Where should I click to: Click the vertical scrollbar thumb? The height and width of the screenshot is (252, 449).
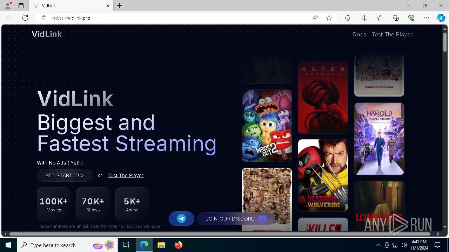(445, 42)
